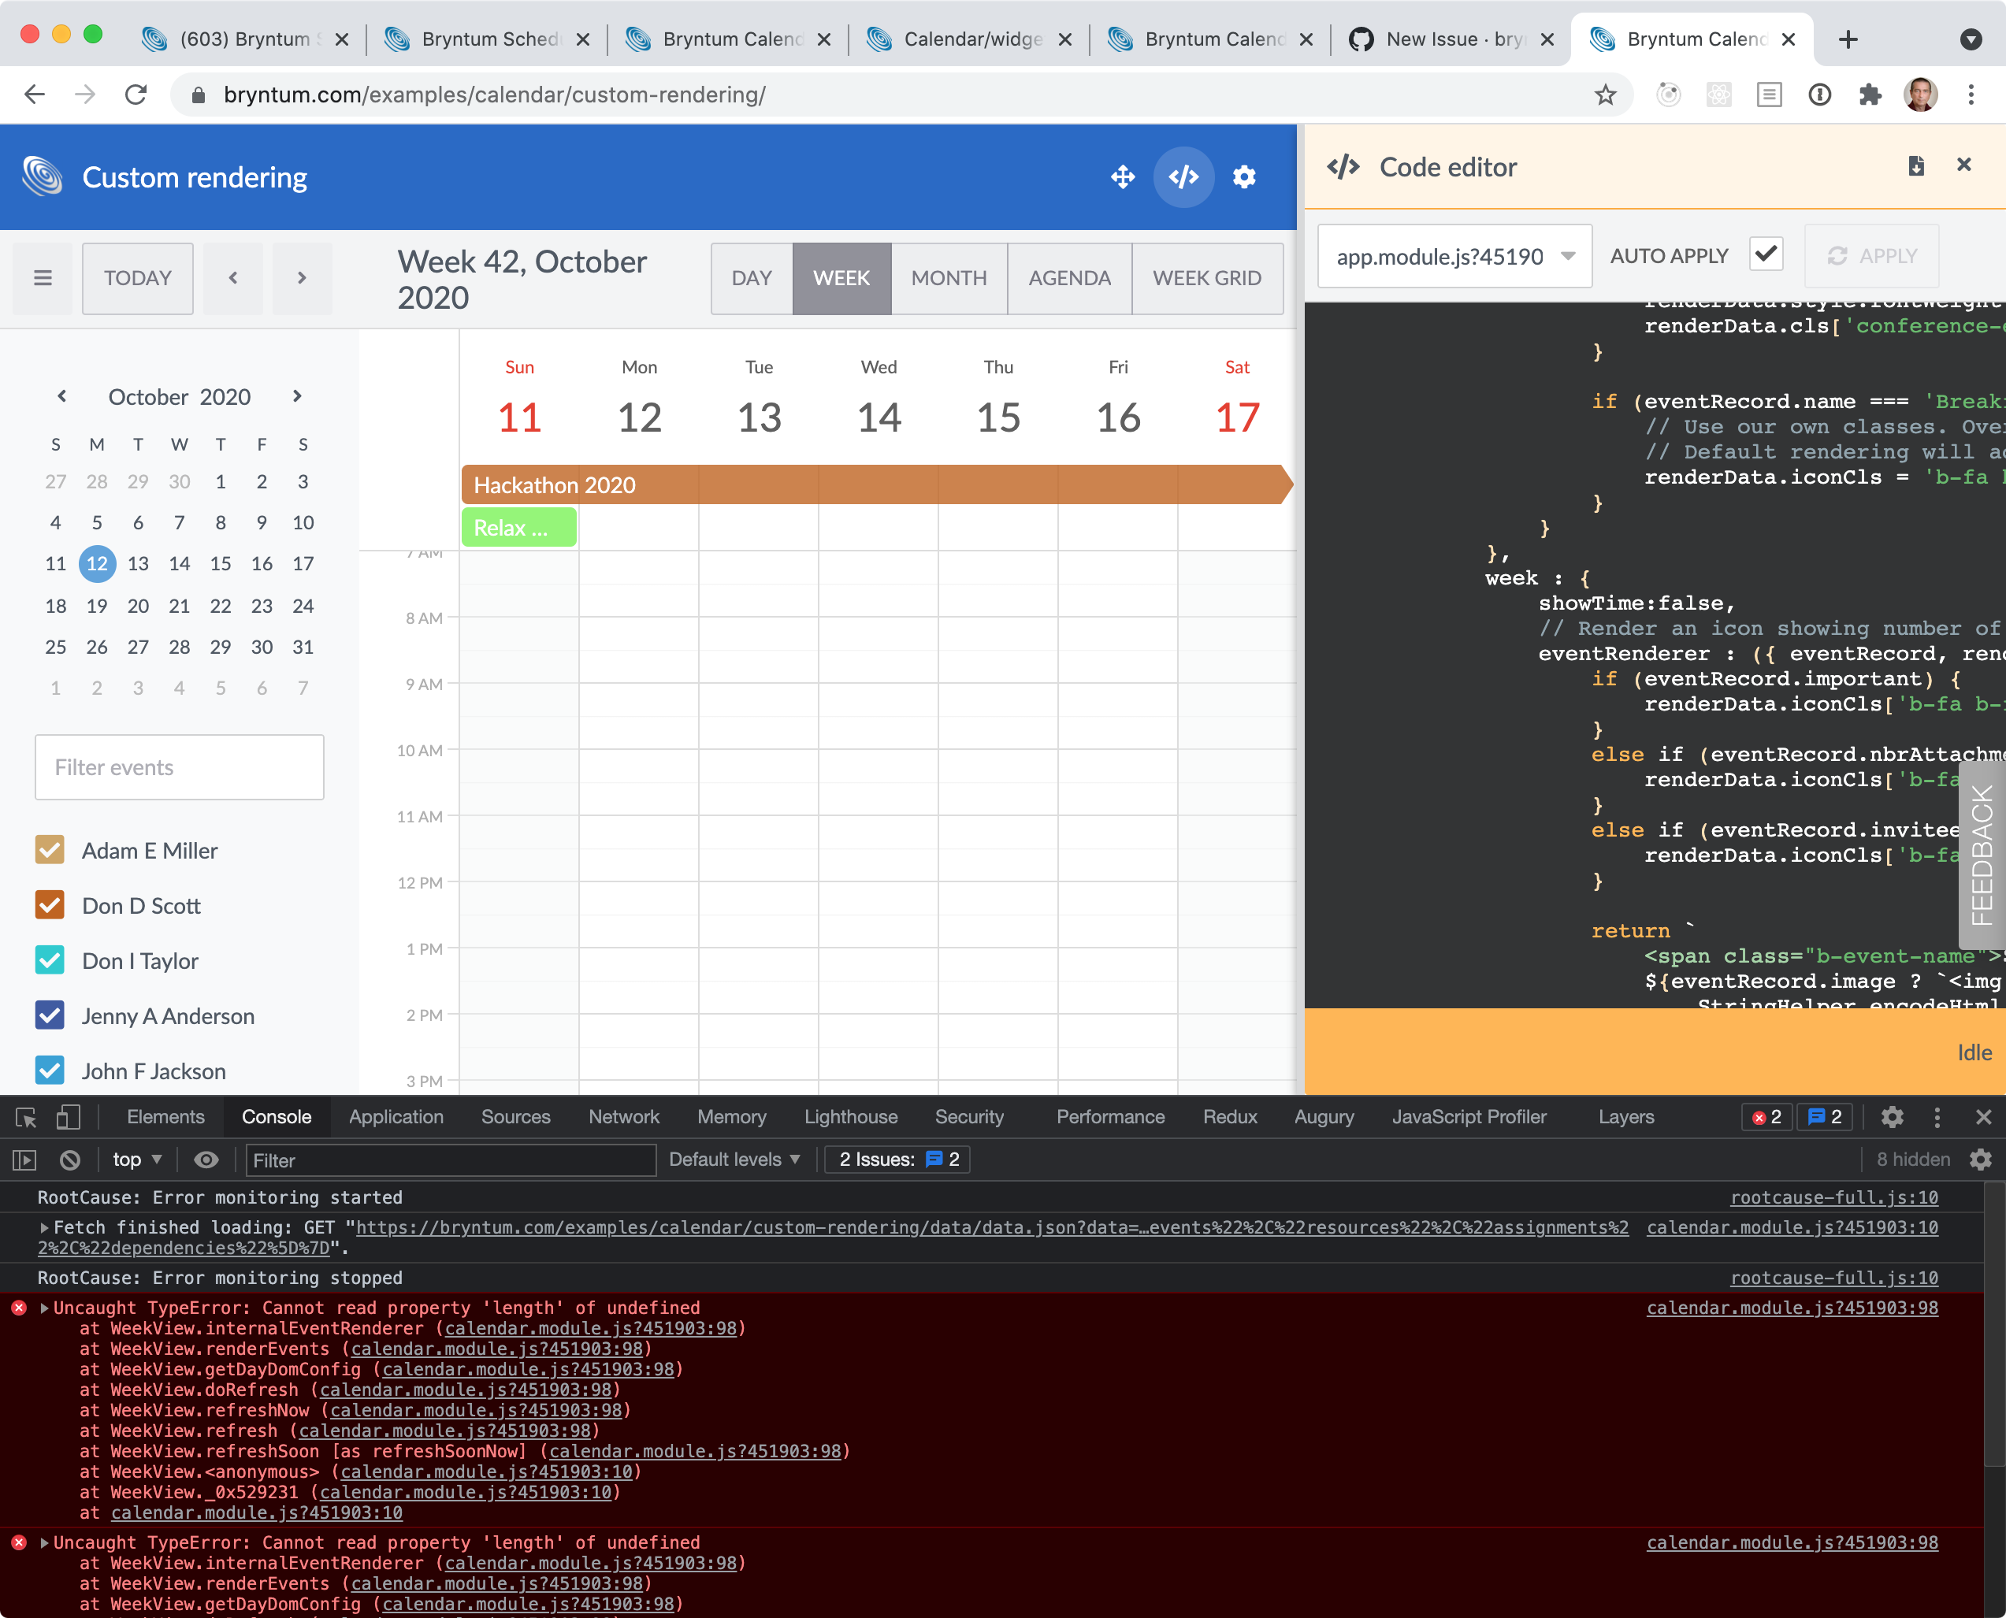Image resolution: width=2006 pixels, height=1618 pixels.
Task: Toggle the device toolbar icon in DevTools
Action: (68, 1116)
